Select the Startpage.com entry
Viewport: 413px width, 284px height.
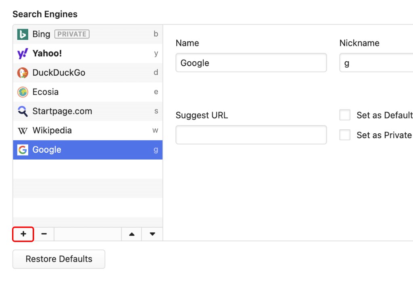[88, 111]
